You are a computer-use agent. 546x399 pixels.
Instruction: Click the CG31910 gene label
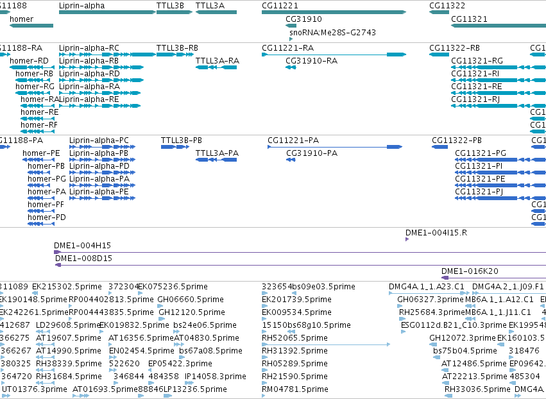tap(303, 19)
